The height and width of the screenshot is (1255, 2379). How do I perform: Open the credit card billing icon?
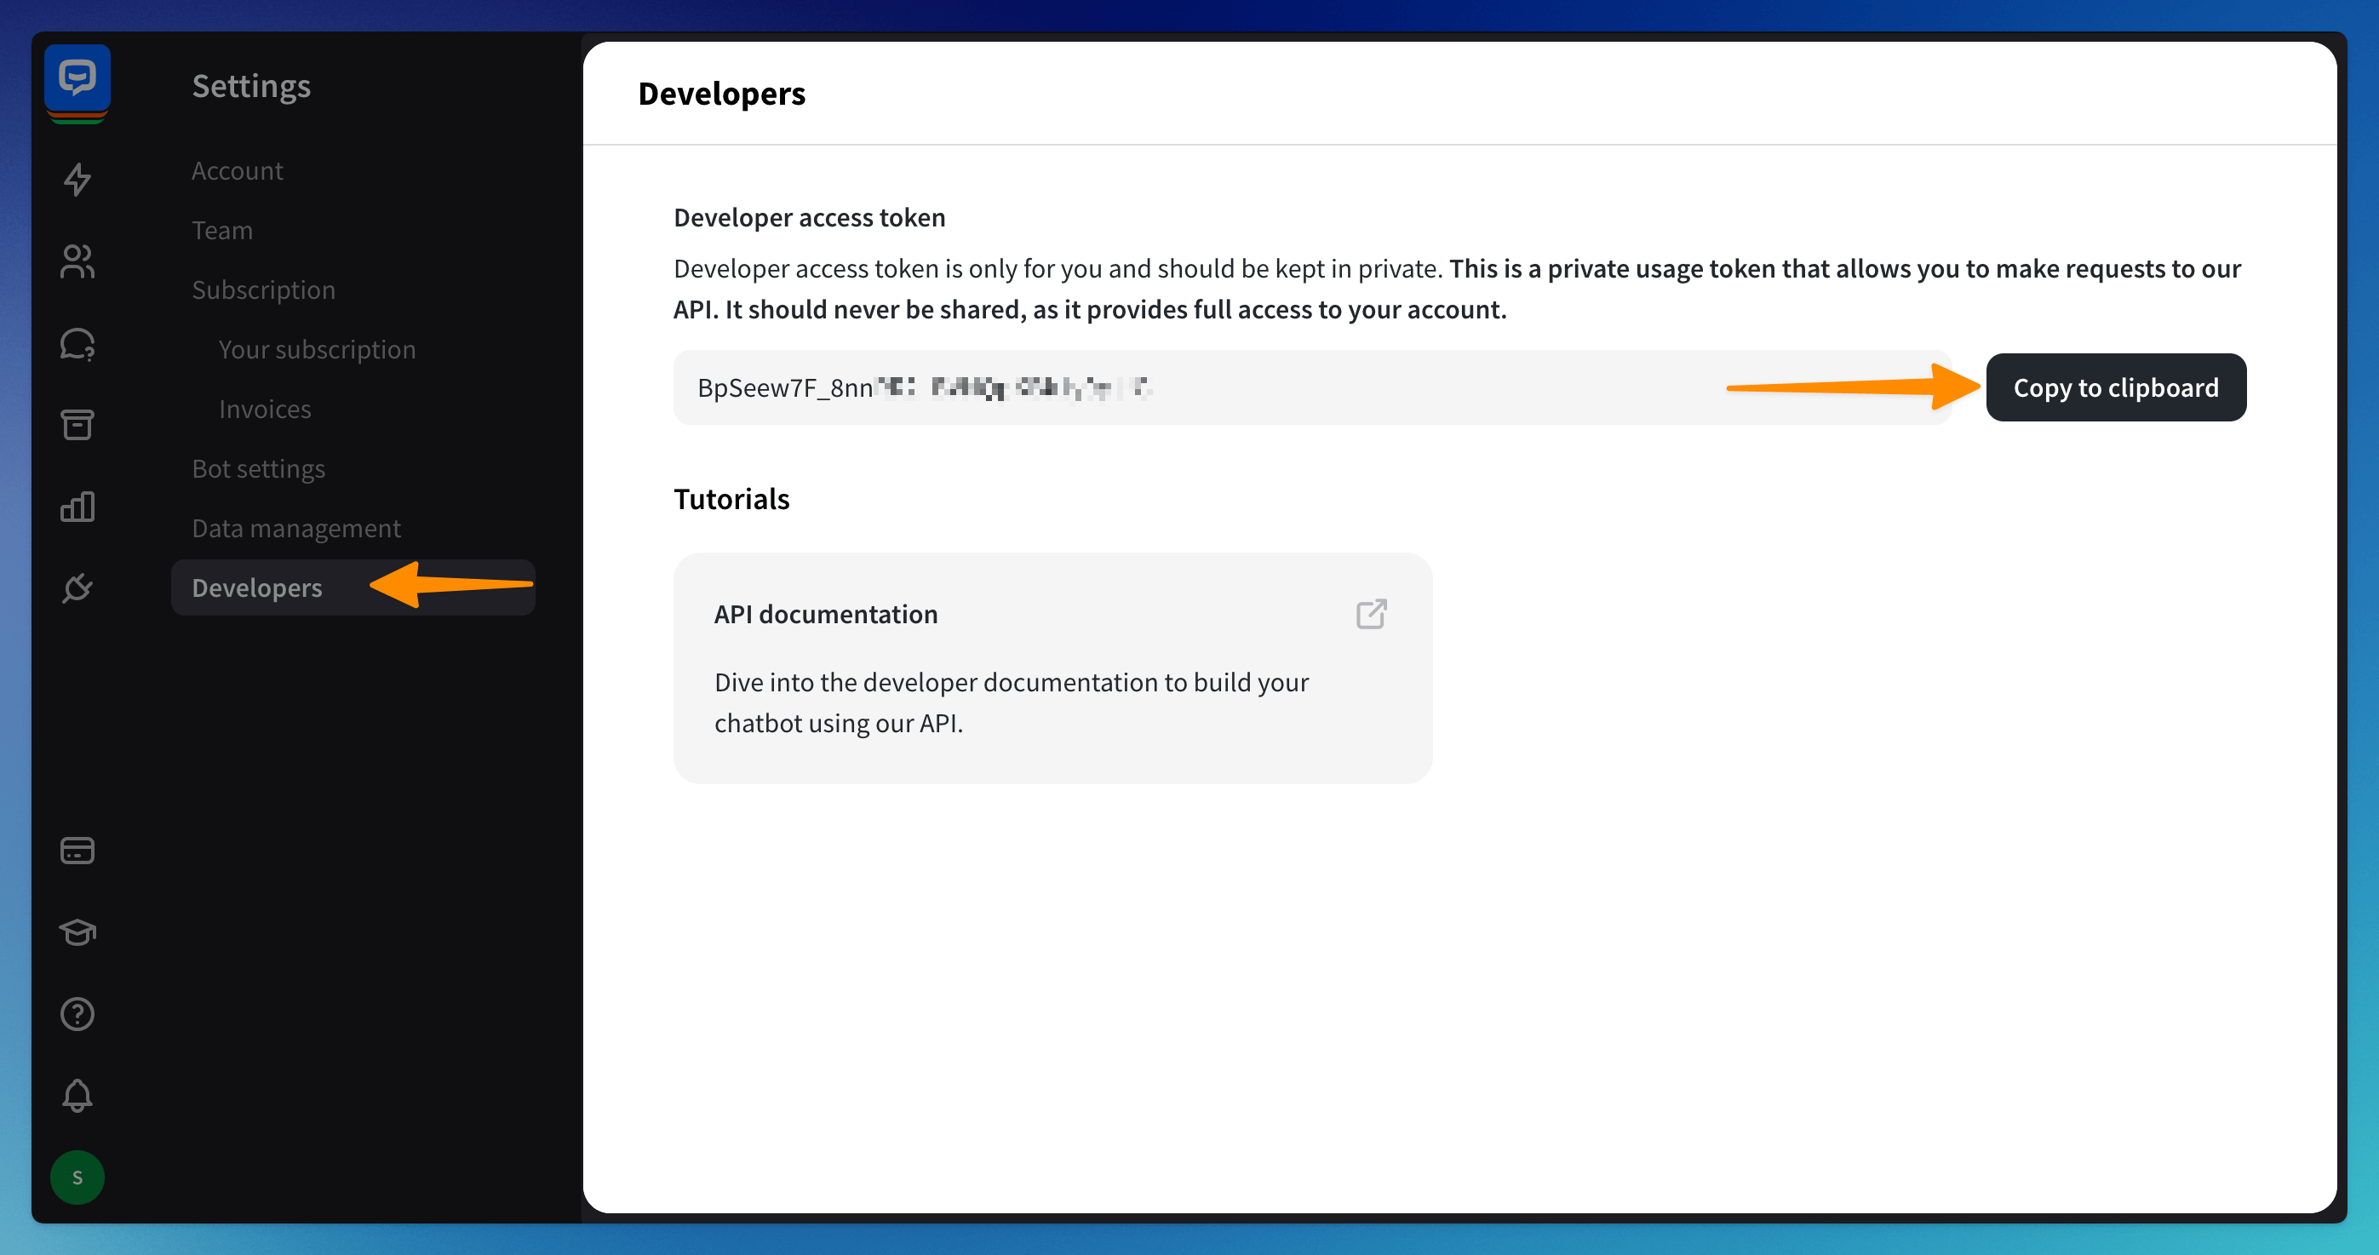(x=77, y=851)
